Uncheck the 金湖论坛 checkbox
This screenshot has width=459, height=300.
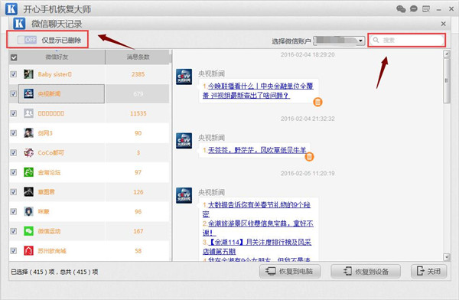pyautogui.click(x=14, y=172)
